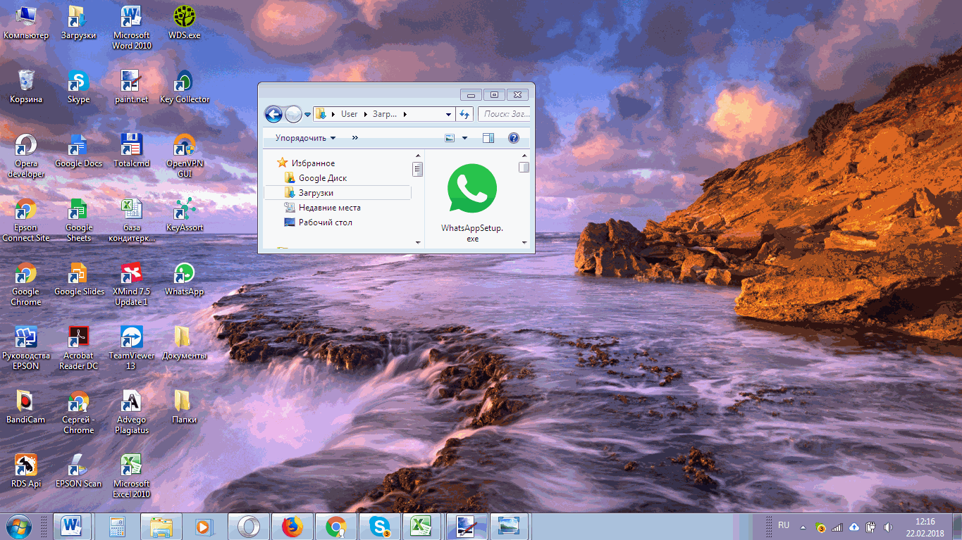Select the Руководства EPSON desktop icon
Screen dimensions: 962x540
pos(26,348)
